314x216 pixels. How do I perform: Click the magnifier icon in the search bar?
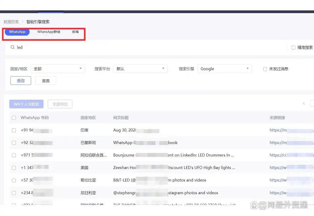[12, 47]
